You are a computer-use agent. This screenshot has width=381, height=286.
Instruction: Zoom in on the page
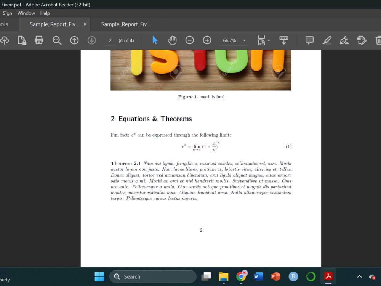pos(207,40)
